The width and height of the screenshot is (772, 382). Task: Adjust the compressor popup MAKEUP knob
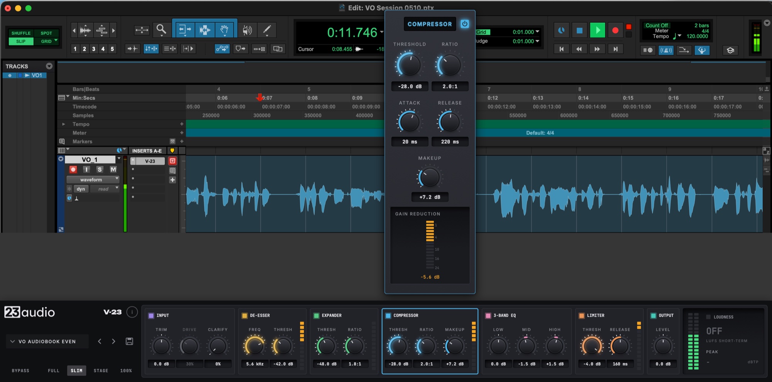click(x=429, y=178)
